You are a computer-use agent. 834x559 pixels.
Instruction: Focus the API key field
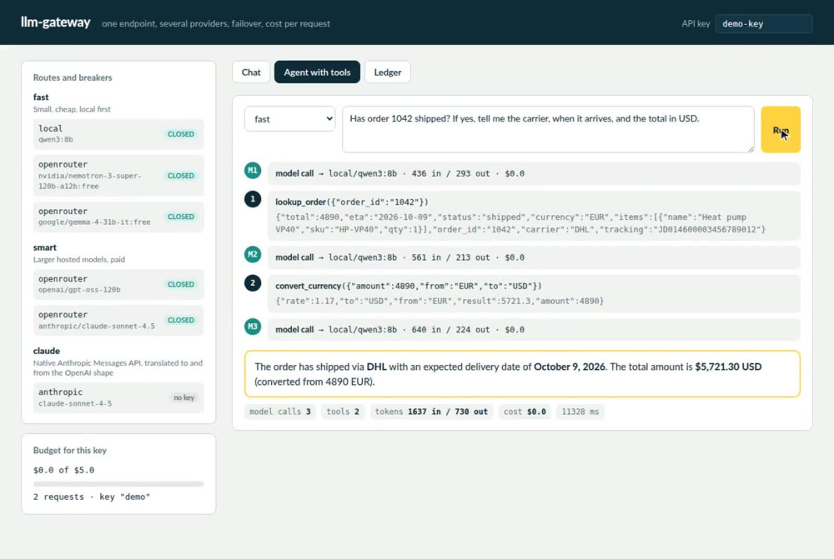(x=764, y=23)
